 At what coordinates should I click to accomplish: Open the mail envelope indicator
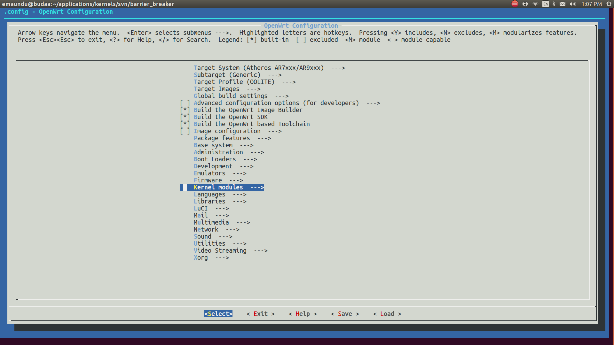[563, 4]
